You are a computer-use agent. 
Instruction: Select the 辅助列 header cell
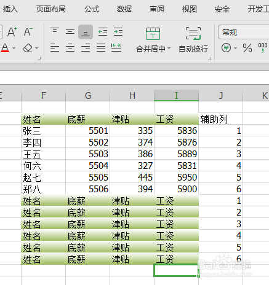click(221, 119)
